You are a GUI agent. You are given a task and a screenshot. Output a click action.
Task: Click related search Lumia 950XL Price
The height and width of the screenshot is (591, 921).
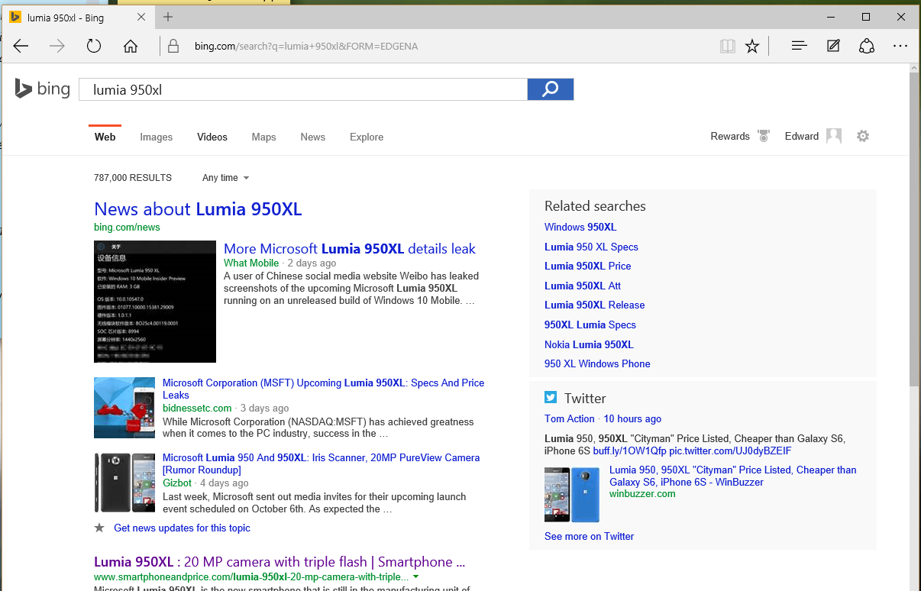[588, 266]
